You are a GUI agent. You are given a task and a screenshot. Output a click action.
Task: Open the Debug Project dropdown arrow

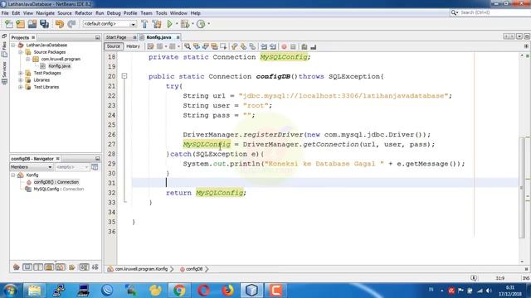192,24
